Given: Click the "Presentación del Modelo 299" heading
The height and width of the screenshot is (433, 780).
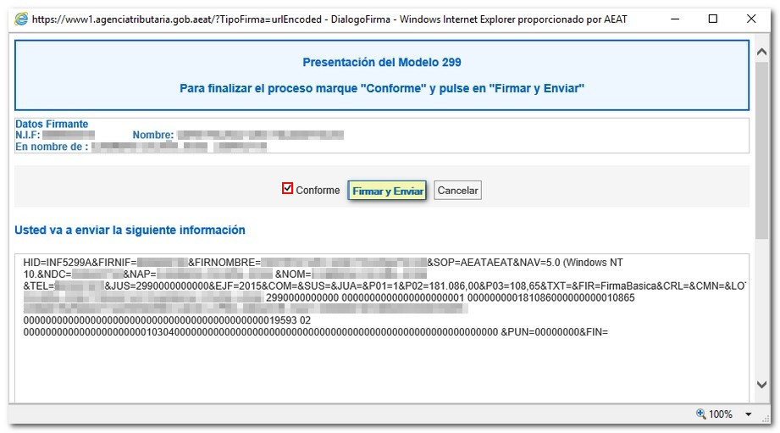Looking at the screenshot, I should coord(381,63).
